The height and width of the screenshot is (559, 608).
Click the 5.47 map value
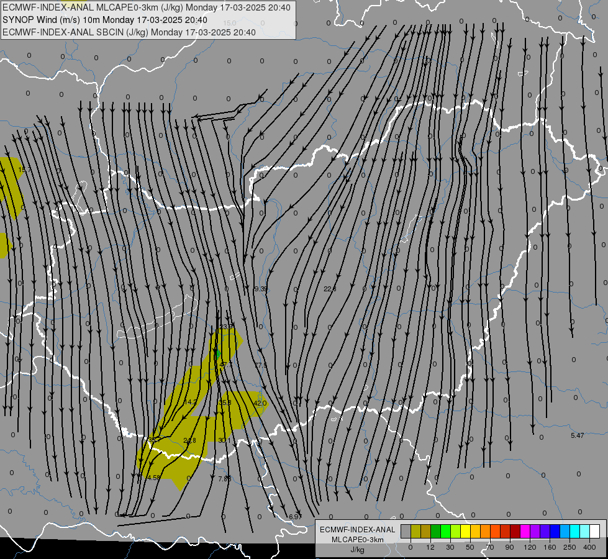click(x=578, y=435)
